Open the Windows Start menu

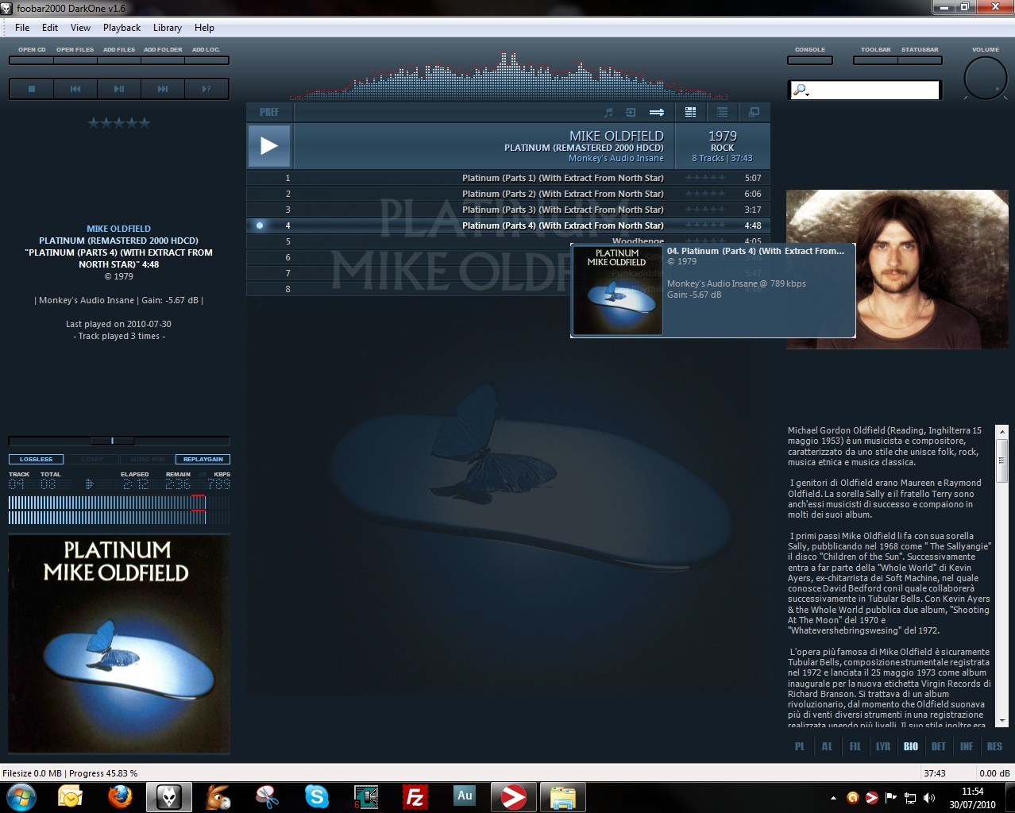pos(20,796)
